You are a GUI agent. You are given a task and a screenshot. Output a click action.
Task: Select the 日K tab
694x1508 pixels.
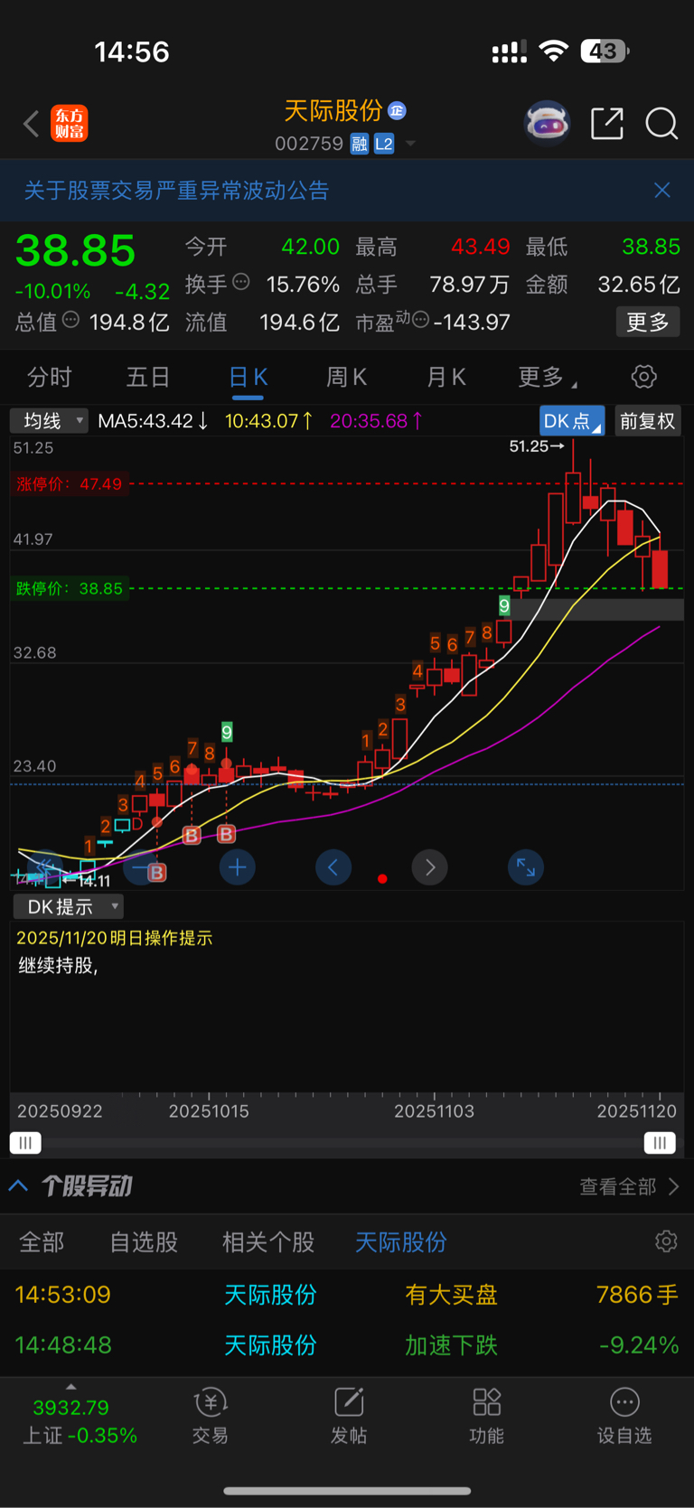248,377
